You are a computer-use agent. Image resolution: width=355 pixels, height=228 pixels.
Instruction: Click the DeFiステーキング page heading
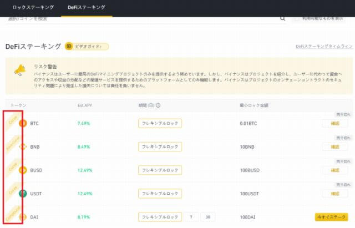tap(33, 47)
